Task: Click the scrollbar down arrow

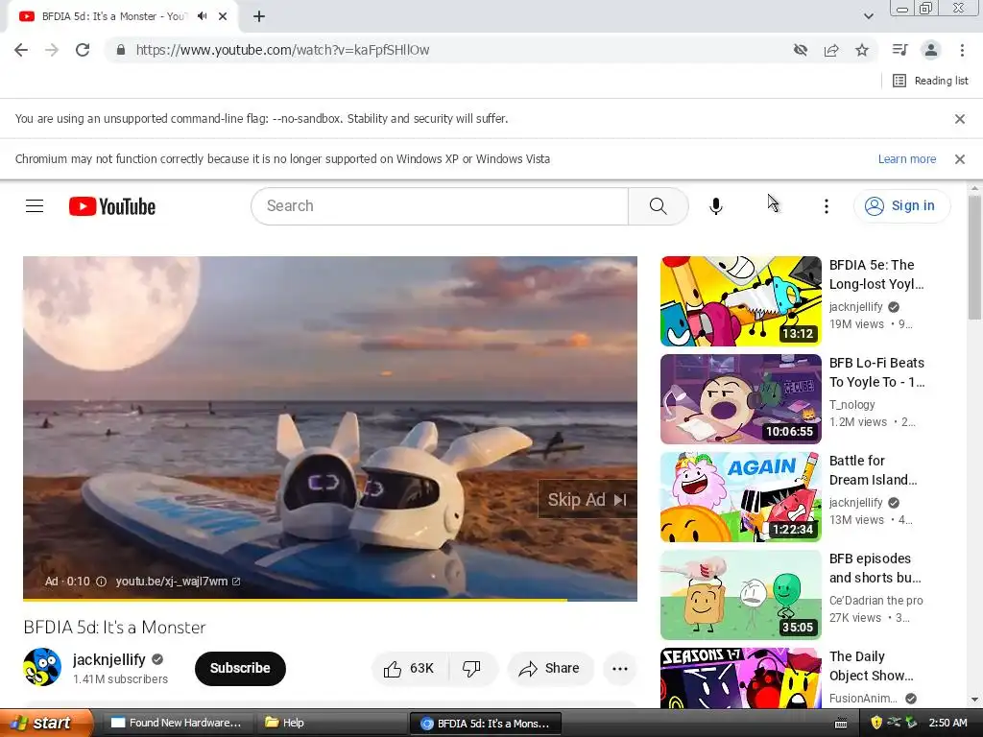Action: [974, 700]
